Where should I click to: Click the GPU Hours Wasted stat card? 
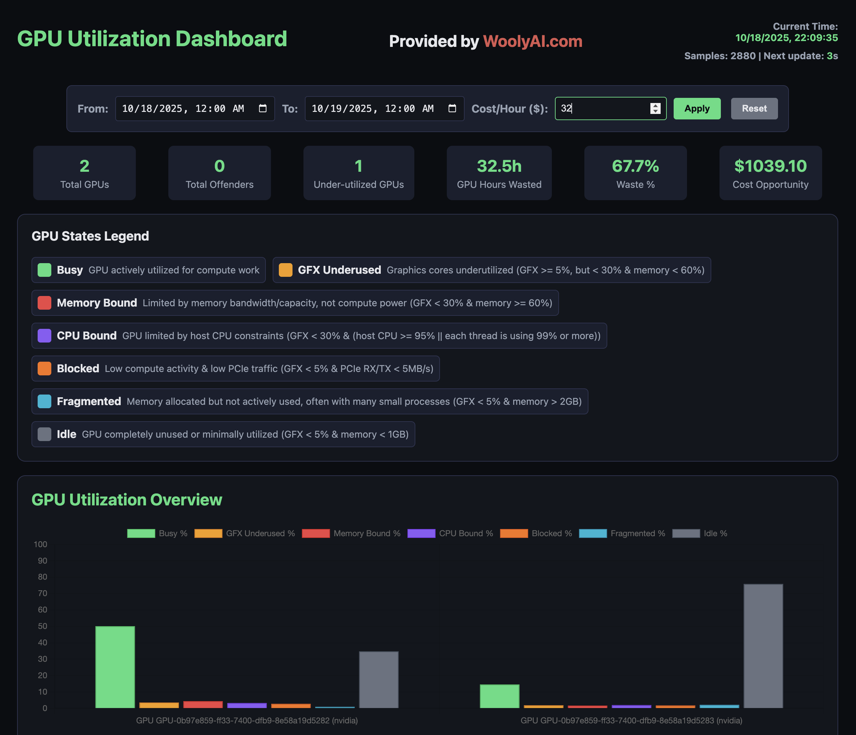(x=498, y=173)
